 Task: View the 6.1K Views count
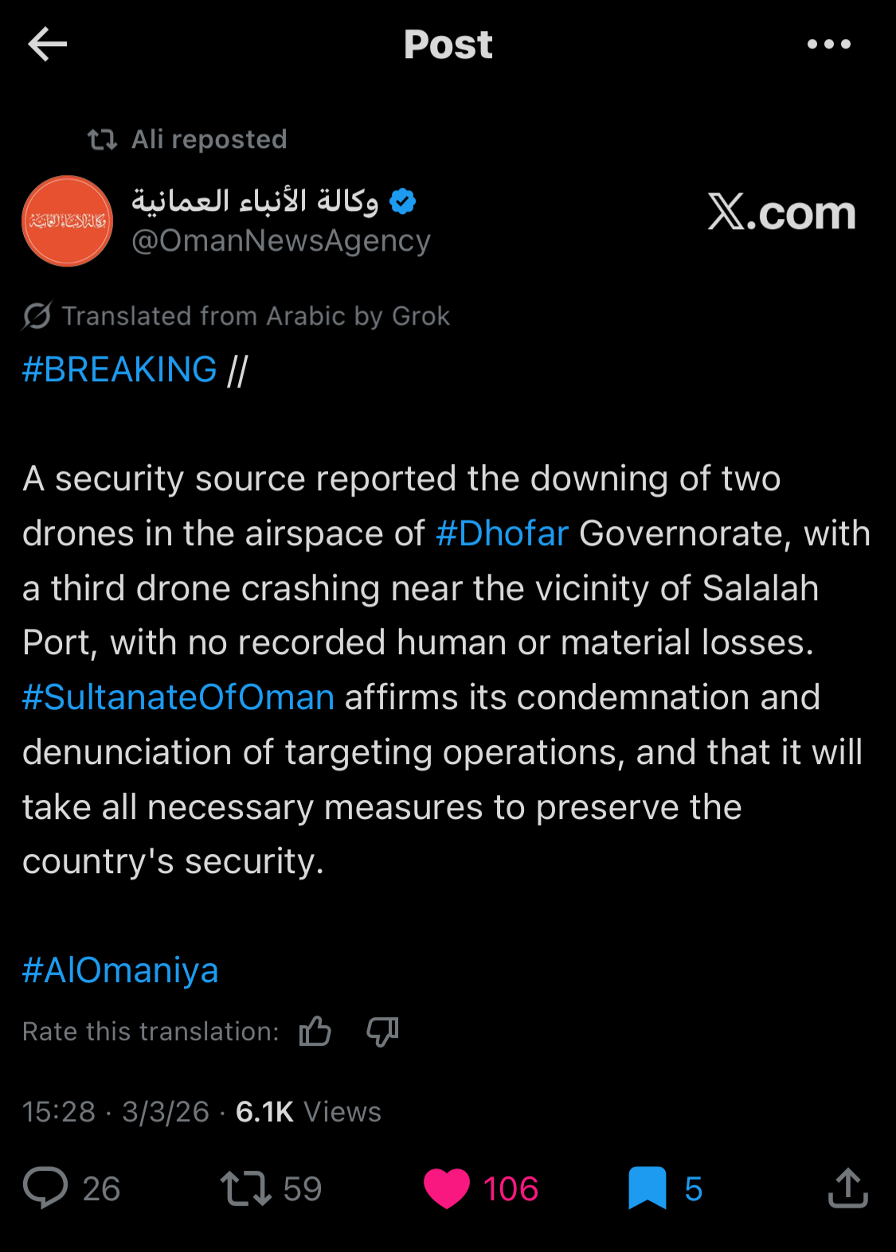point(308,1111)
